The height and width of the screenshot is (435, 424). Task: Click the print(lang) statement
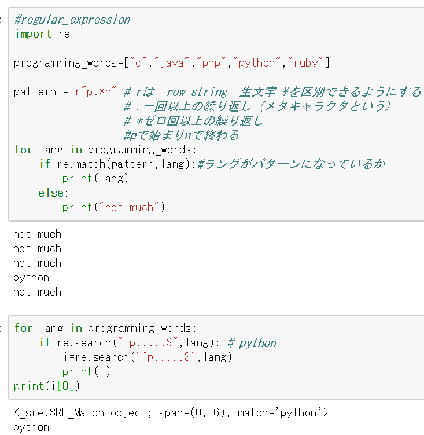coord(95,178)
